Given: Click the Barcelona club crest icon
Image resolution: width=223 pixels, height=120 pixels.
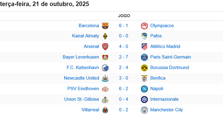Looking at the screenshot, I should [105, 26].
